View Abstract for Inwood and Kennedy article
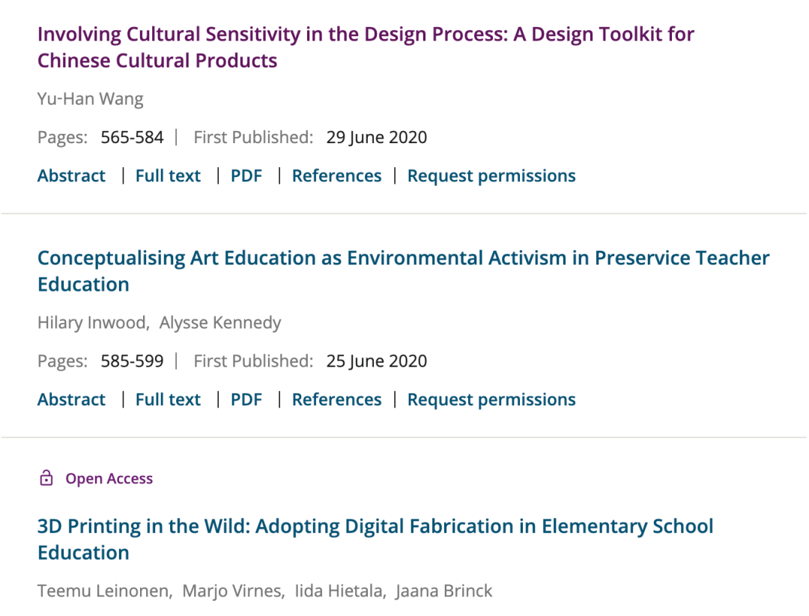 click(x=71, y=399)
